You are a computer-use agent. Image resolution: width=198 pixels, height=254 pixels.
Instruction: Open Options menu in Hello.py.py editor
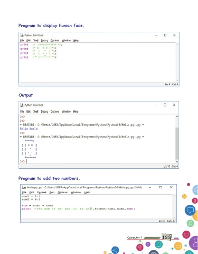62,192
